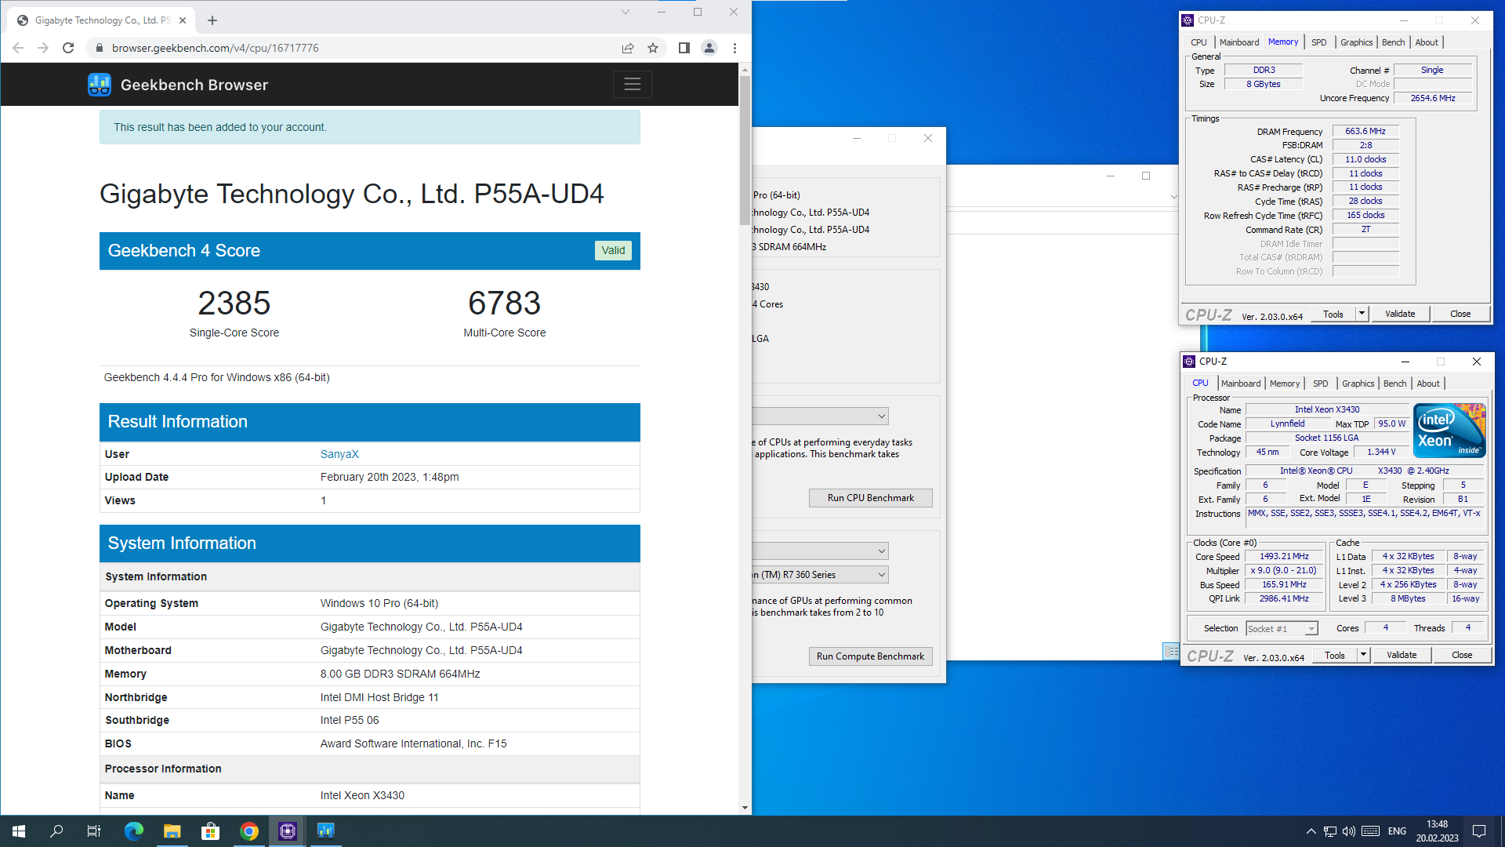Reload the Chrome page
Image resolution: width=1505 pixels, height=847 pixels.
pos(68,48)
